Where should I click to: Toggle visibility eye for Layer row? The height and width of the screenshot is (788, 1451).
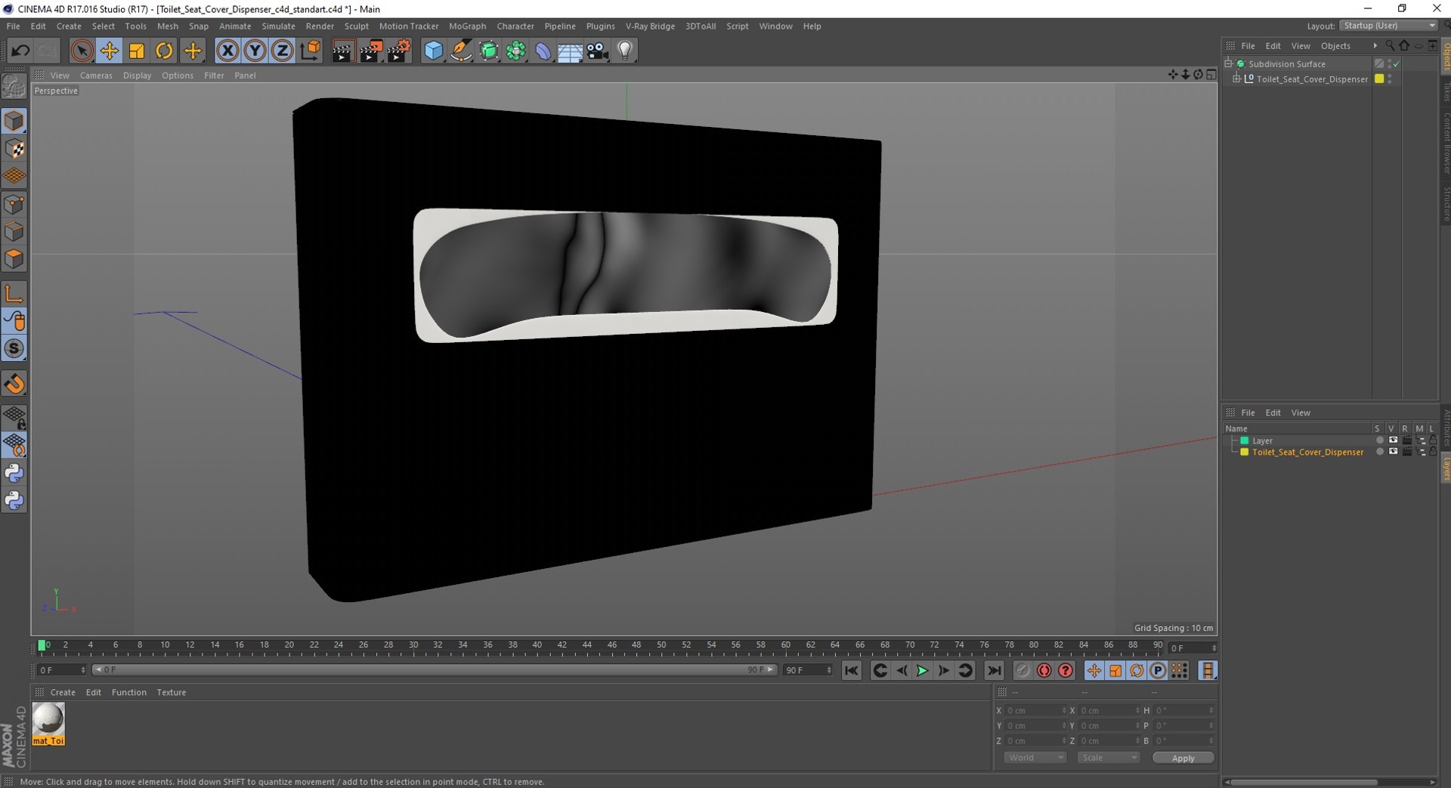[1393, 440]
